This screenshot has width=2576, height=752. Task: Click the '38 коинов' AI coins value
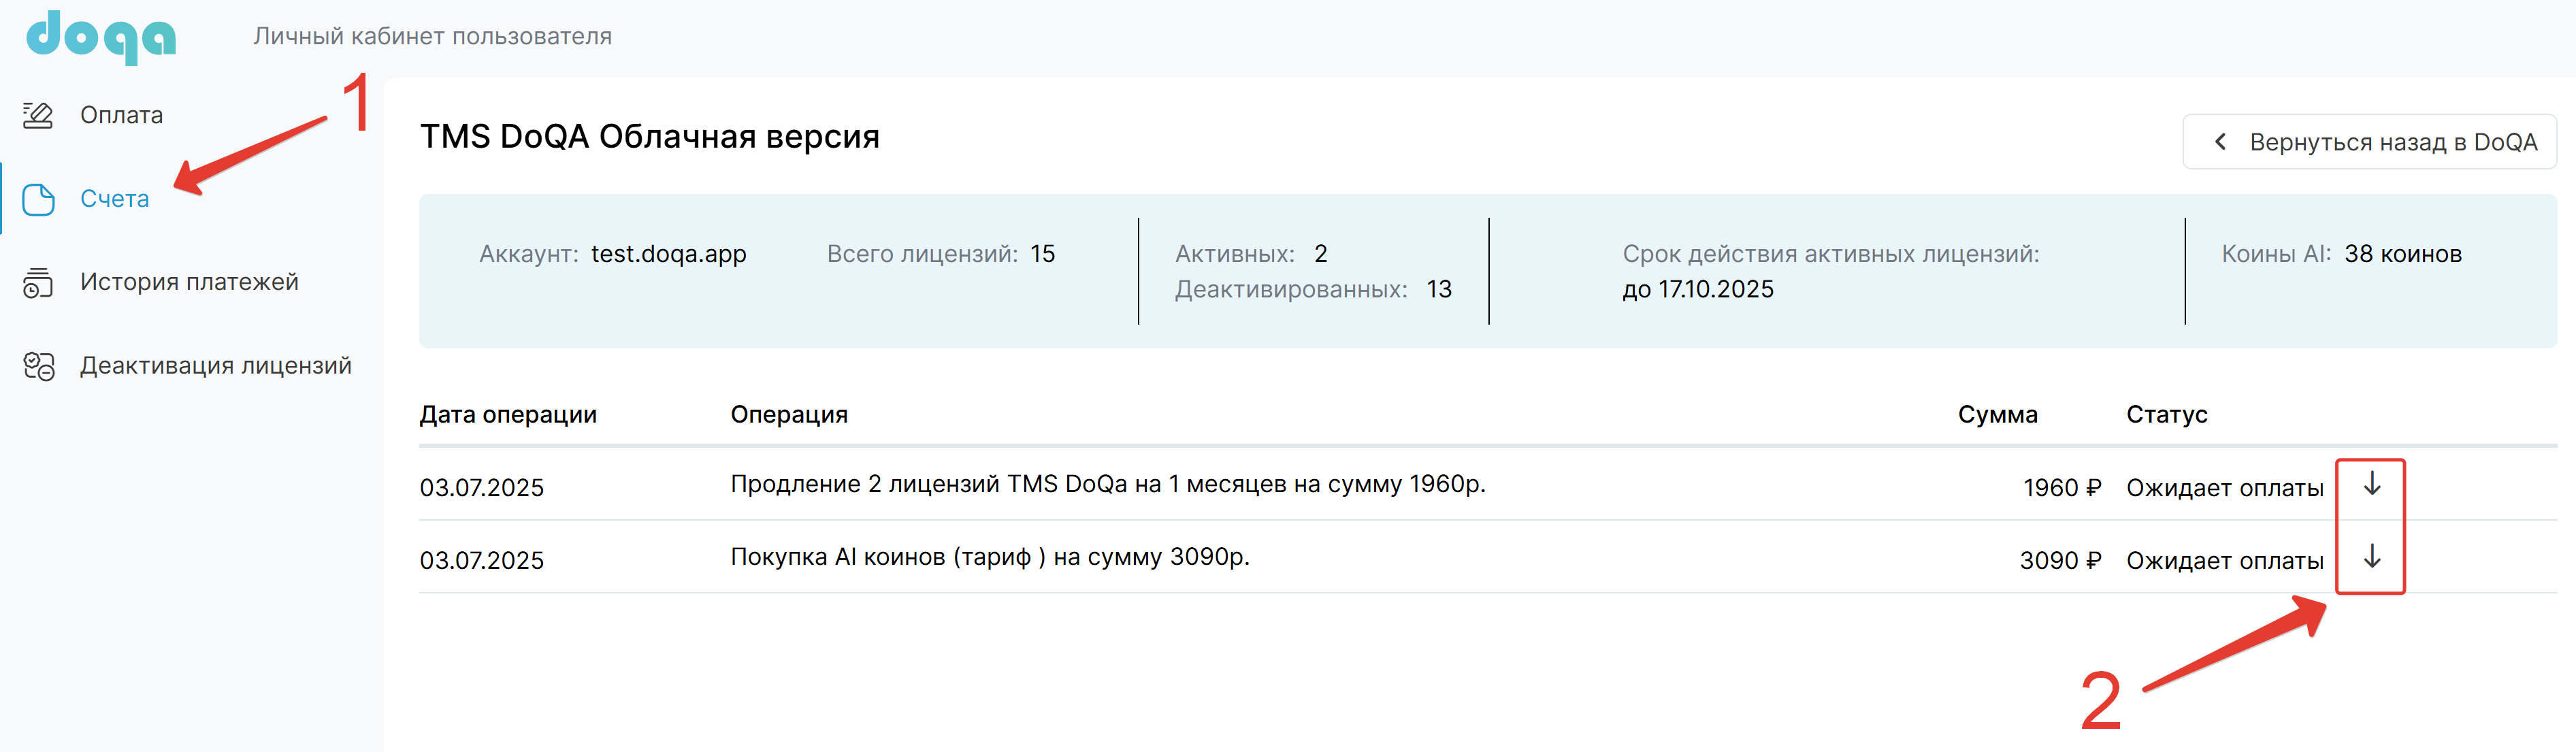(2402, 254)
